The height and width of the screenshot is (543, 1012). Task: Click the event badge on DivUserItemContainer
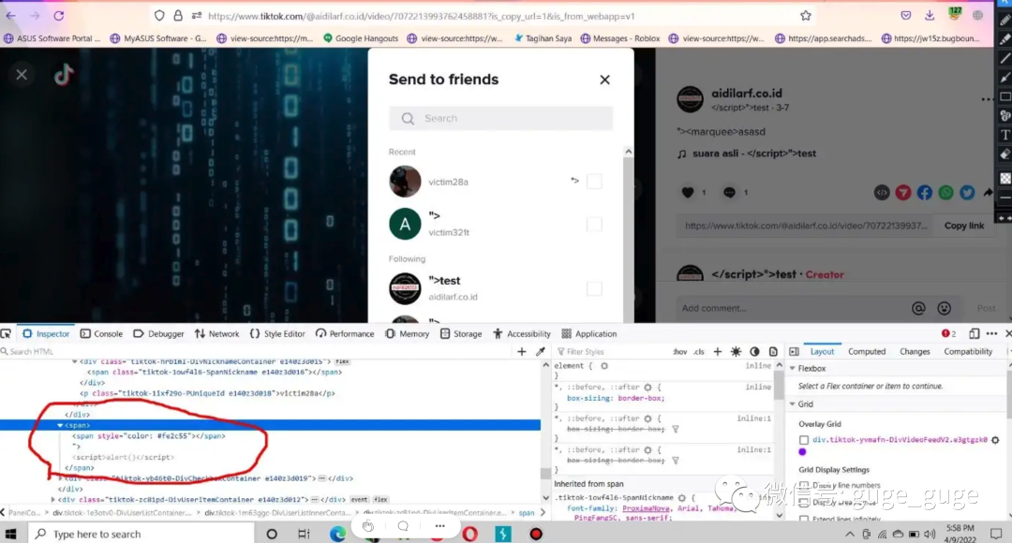coord(360,499)
